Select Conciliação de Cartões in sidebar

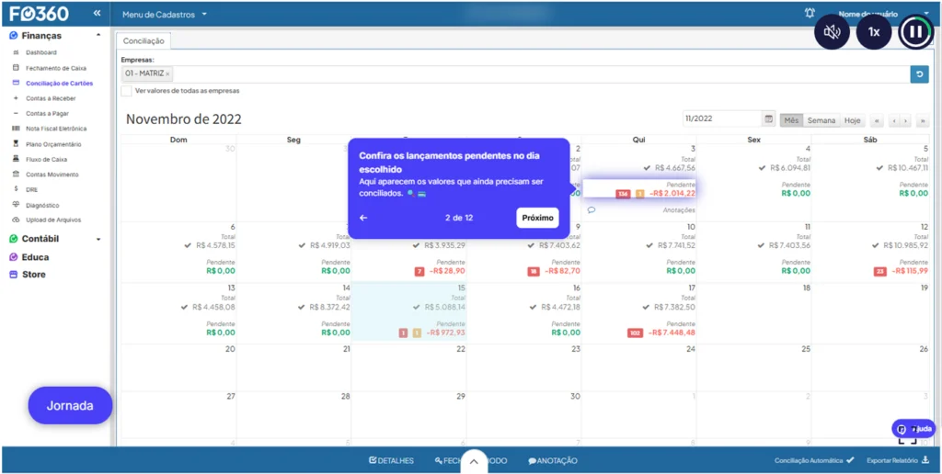pyautogui.click(x=59, y=84)
